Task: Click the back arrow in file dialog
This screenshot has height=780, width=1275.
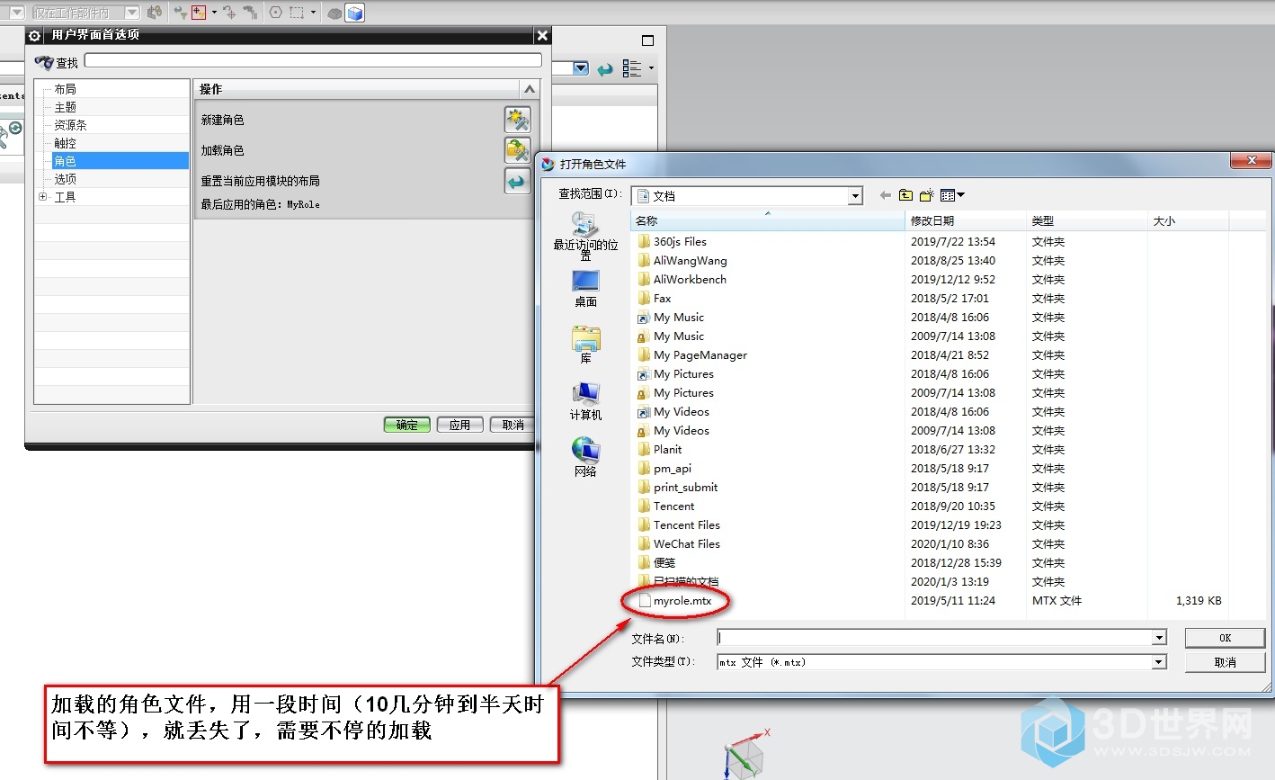Action: pos(886,195)
